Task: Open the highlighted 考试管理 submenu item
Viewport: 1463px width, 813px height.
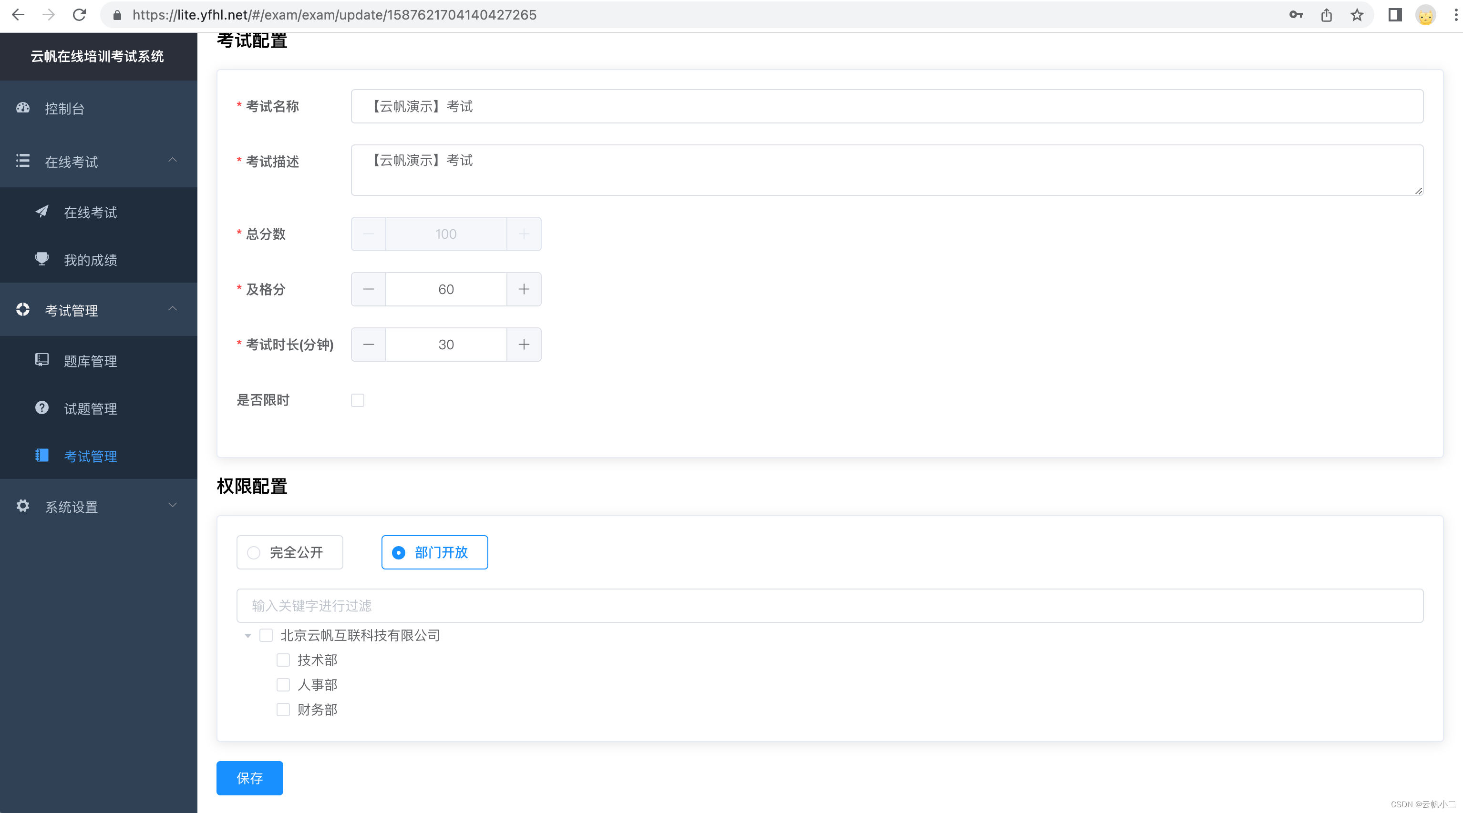Action: 90,457
